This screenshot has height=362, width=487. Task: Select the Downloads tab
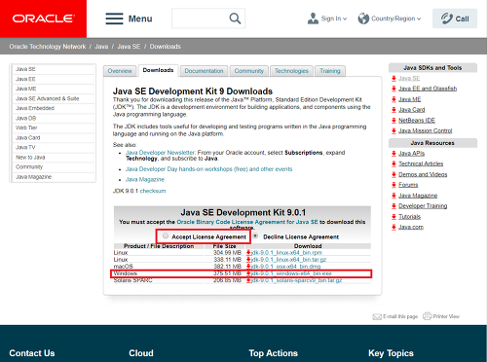pyautogui.click(x=158, y=70)
